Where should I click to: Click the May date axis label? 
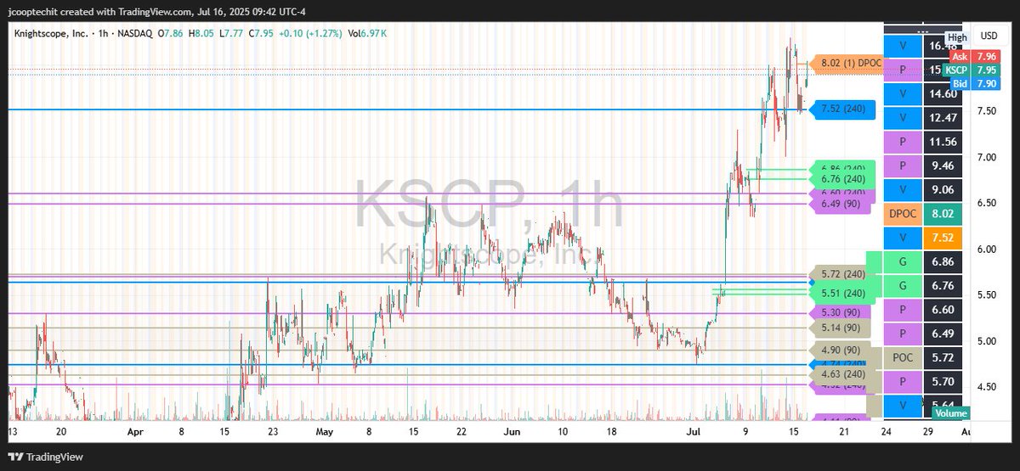[x=325, y=431]
